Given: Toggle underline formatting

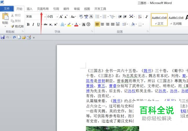Looking at the screenshot, I should point(38,24).
